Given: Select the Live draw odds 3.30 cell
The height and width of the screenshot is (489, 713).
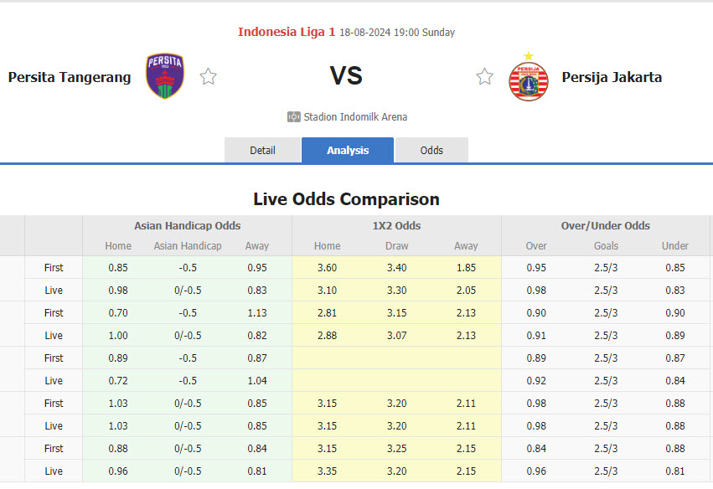Looking at the screenshot, I should coord(396,290).
